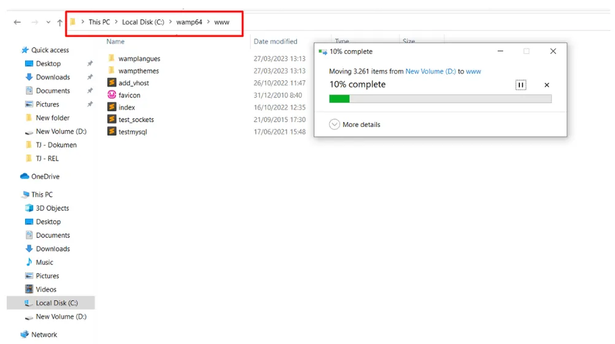Click the date '31/12/2010 8:40'
Viewport: 615px width, 344px height.
tap(277, 95)
